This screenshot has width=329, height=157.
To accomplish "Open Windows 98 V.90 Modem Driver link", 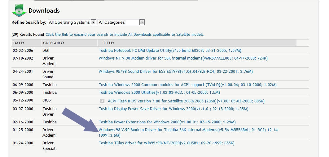I will [x=189, y=133].
